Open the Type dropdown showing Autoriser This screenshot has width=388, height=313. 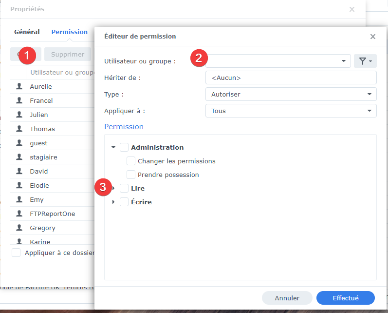291,94
